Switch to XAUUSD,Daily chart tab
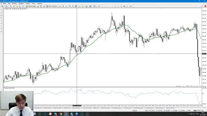 149,108
